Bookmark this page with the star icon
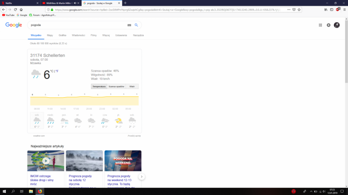348x195 pixels. click(299, 10)
